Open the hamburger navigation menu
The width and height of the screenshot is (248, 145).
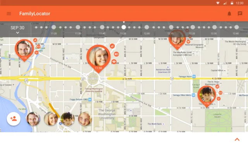pos(9,14)
